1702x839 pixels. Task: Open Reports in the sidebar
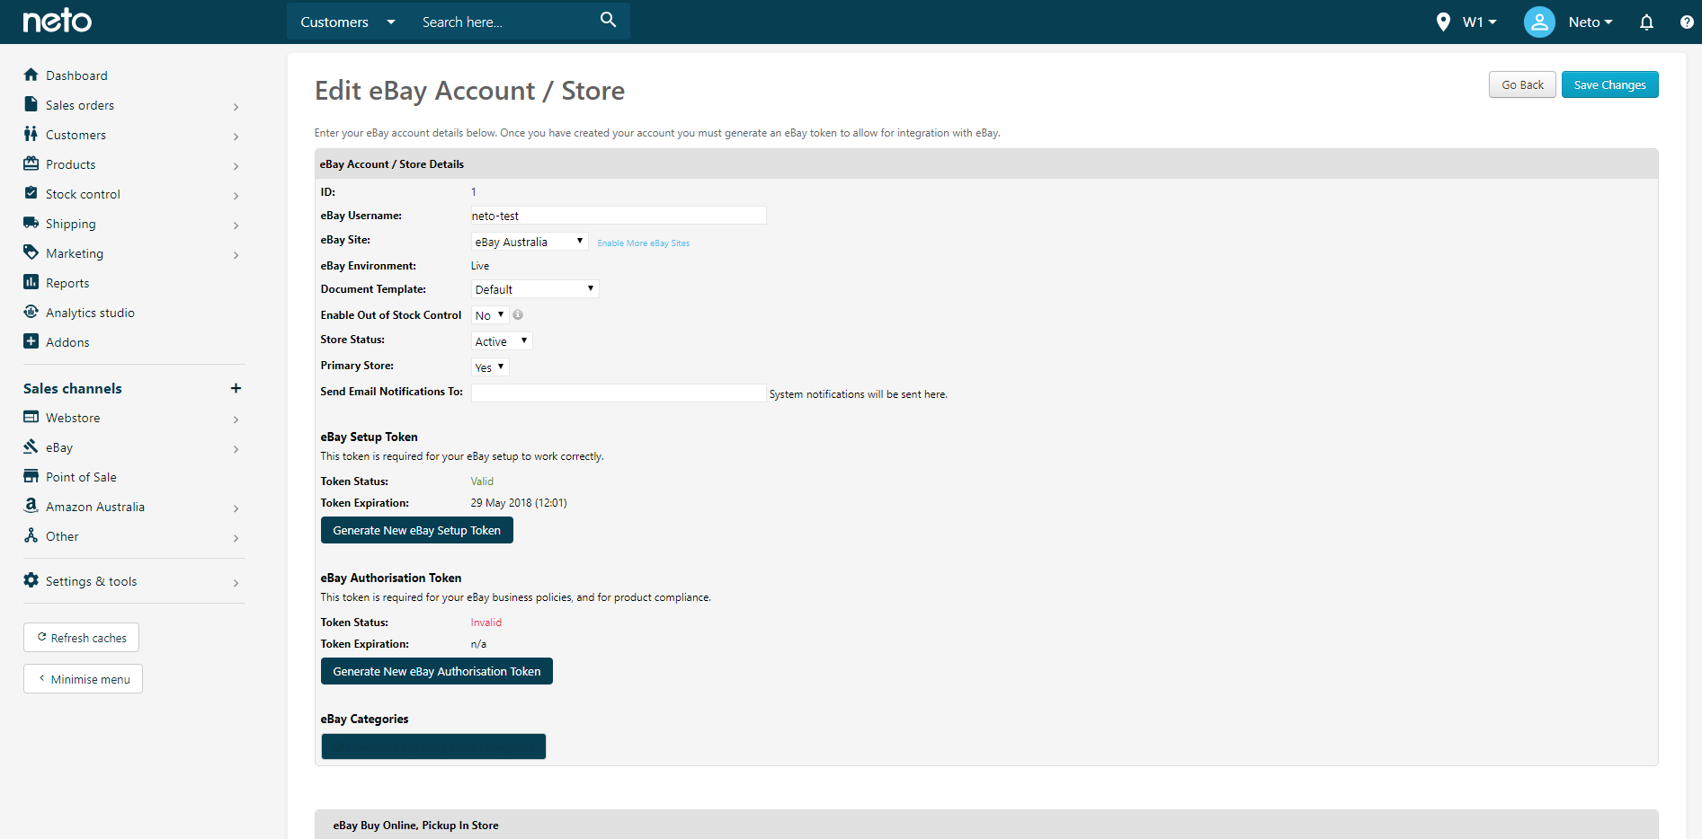point(67,283)
